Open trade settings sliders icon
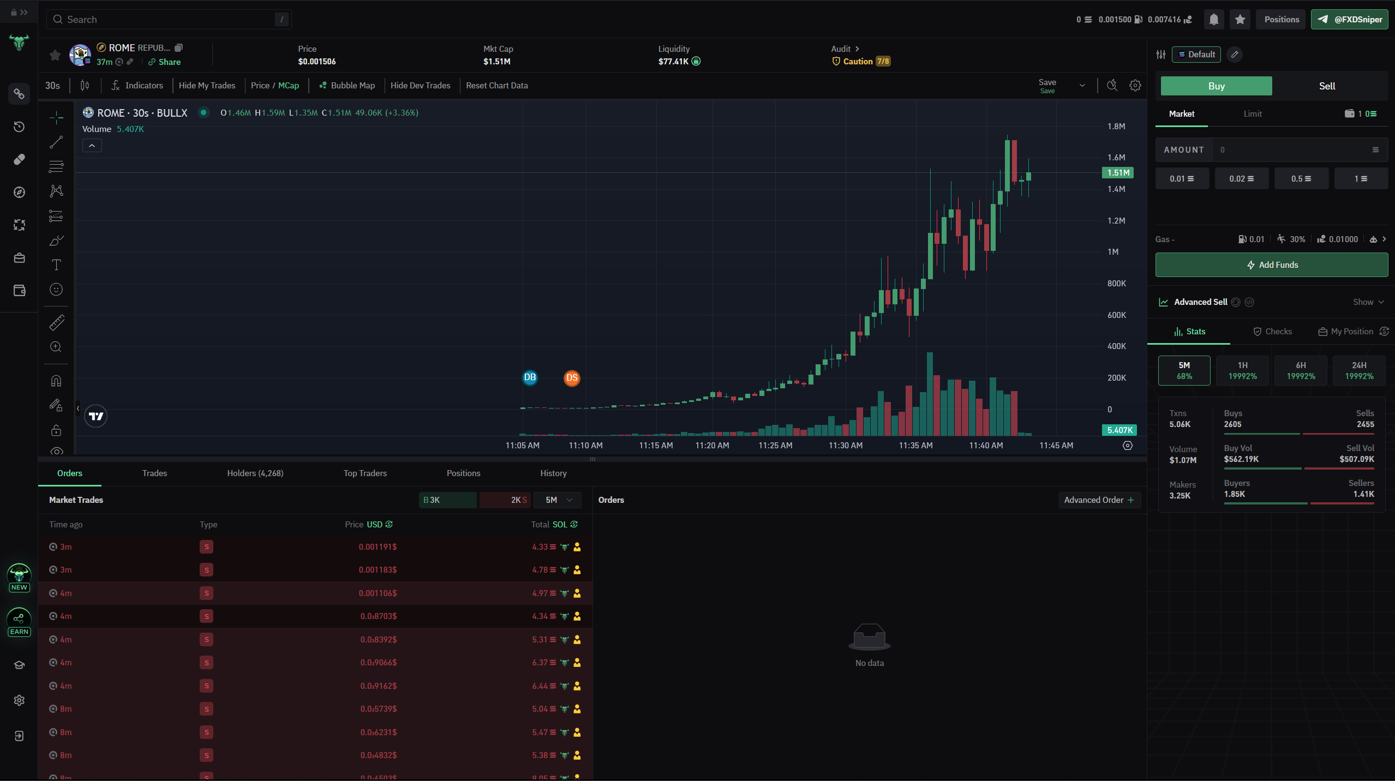1395x781 pixels. tap(1161, 55)
